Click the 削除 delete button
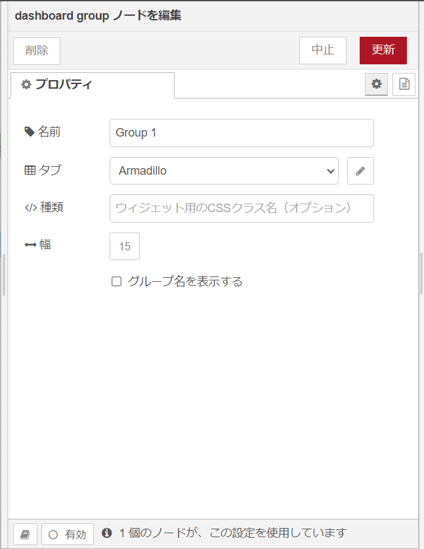Screen dimensions: 424x549 coord(37,51)
